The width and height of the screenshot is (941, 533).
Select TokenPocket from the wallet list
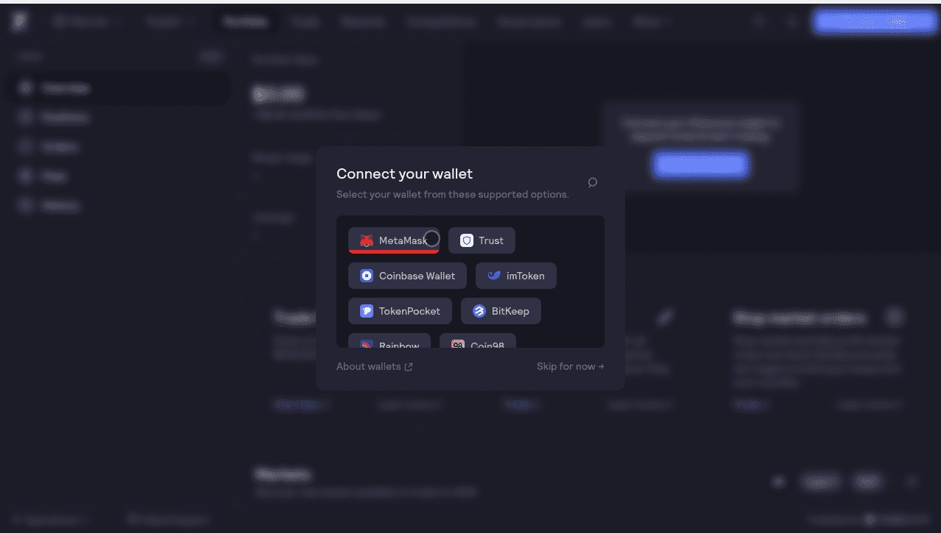click(400, 311)
